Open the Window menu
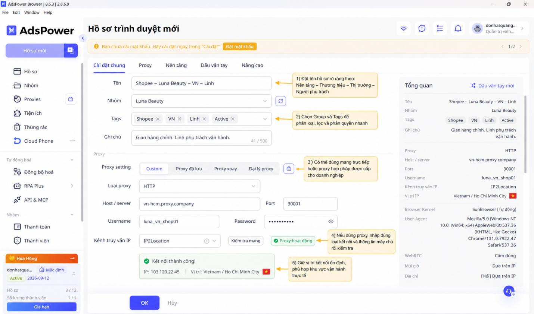This screenshot has width=534, height=314. [x=32, y=12]
